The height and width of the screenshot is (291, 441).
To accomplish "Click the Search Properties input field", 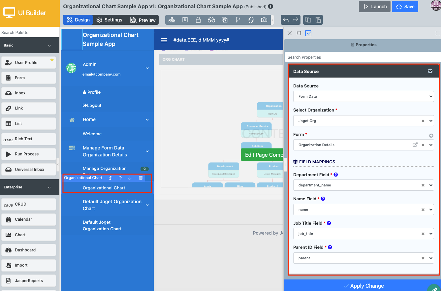I will point(363,57).
